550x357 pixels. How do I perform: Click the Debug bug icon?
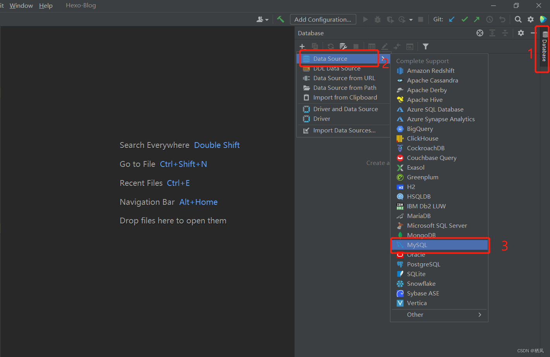378,19
